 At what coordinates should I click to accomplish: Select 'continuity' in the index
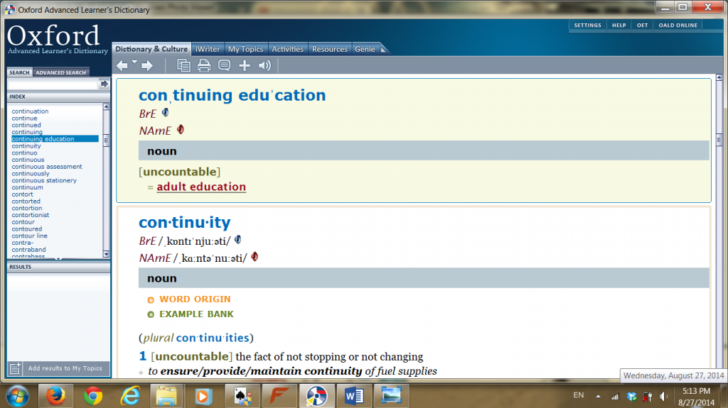(x=26, y=146)
